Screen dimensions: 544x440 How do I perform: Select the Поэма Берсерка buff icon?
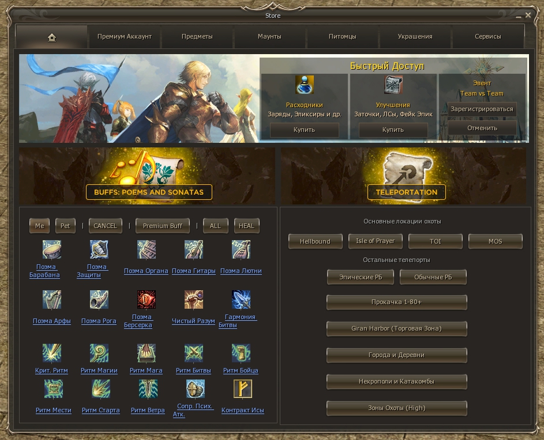click(147, 299)
